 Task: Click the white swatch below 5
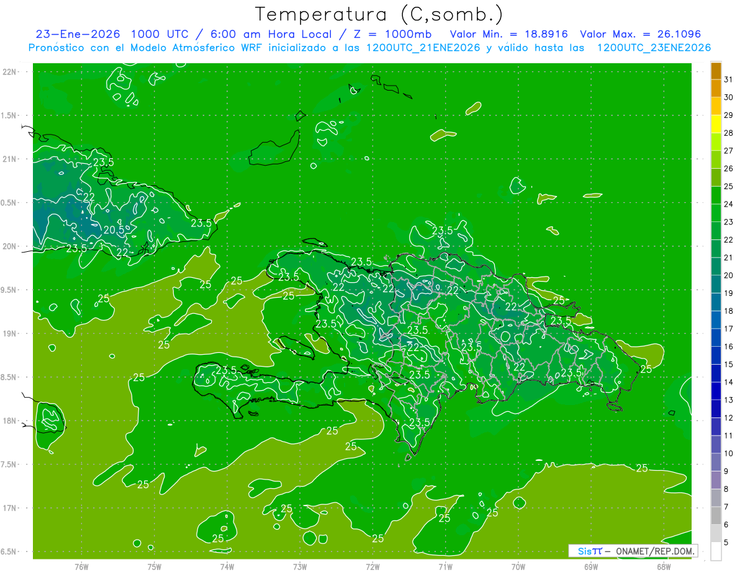tap(716, 551)
